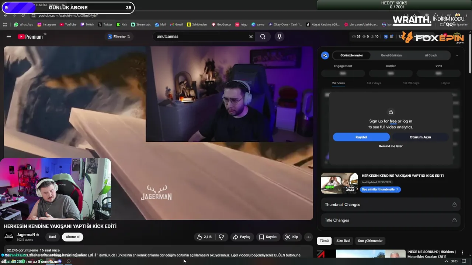472x265 pixels.
Task: Click the taskbar clock showing 08:03
Action: coord(454,261)
